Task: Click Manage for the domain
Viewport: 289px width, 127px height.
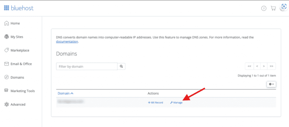Action: (x=176, y=102)
